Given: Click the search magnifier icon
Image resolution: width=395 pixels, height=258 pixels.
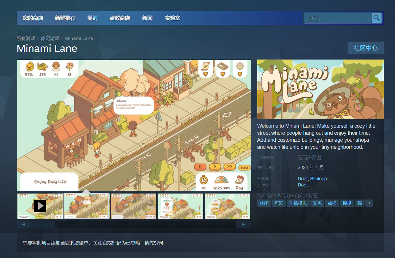Looking at the screenshot, I should 377,18.
